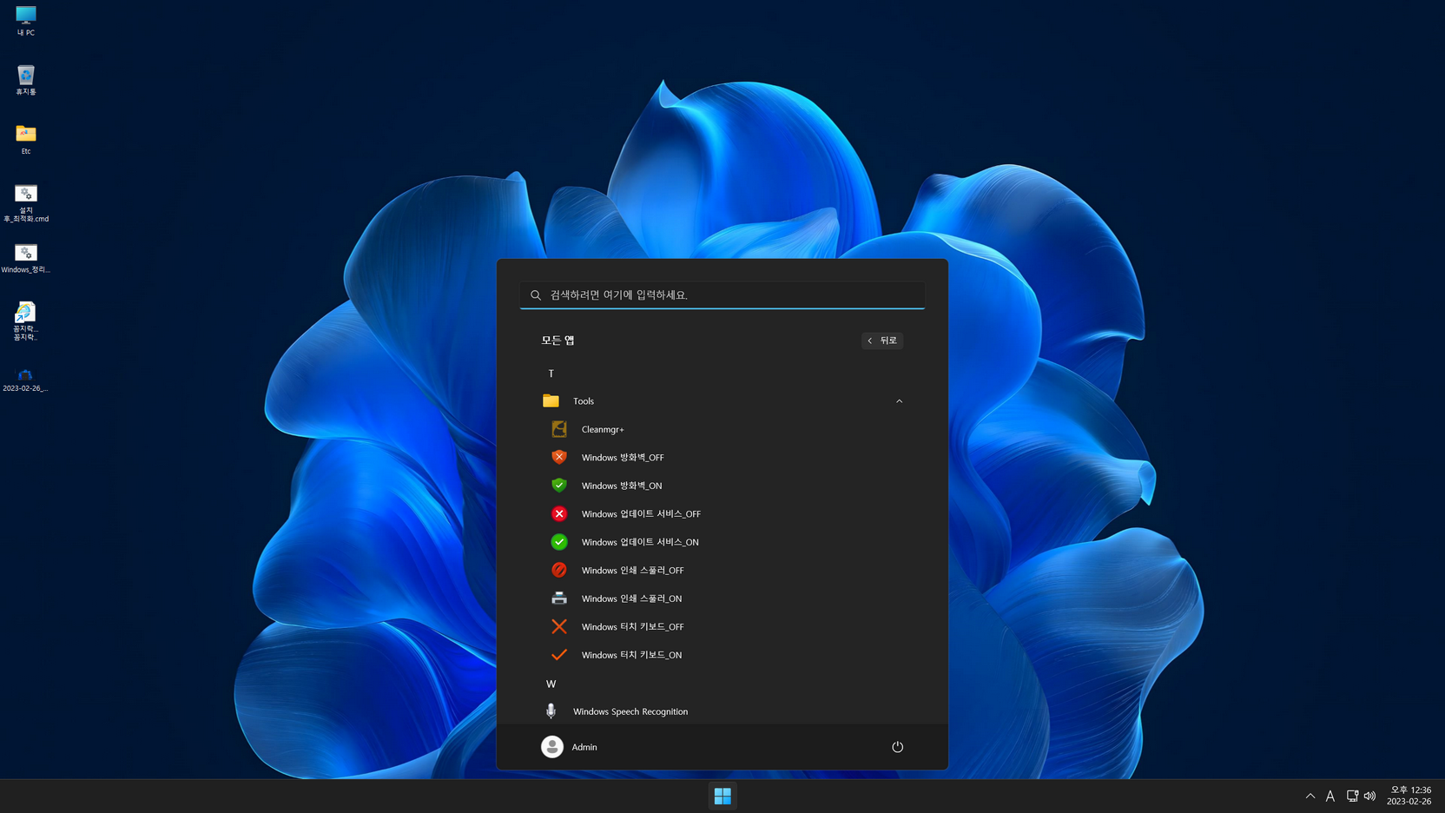
Task: Click the orange checkmark icon for 터치 키보드_ON
Action: tap(559, 655)
